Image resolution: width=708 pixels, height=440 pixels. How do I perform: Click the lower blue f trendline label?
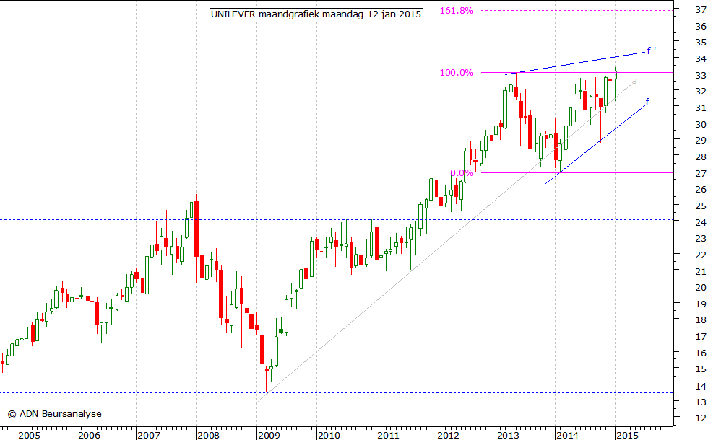click(x=647, y=102)
